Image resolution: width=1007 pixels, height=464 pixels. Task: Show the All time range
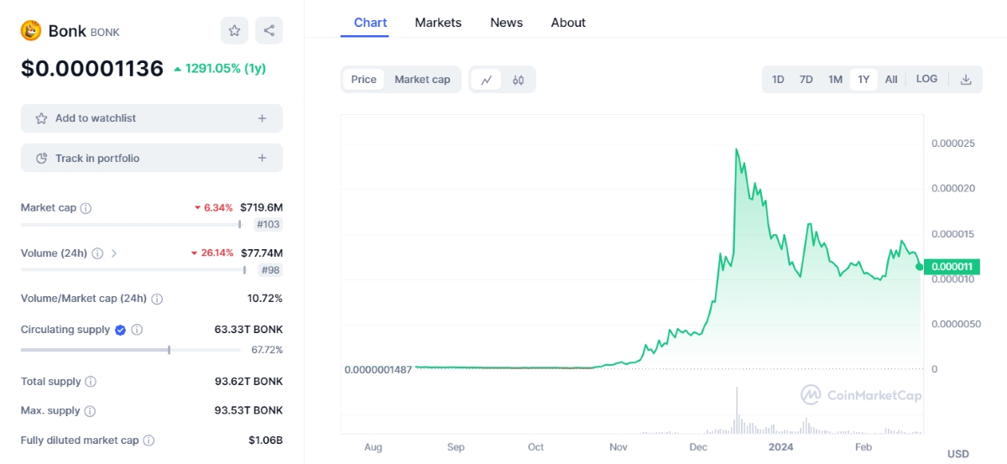pos(891,80)
